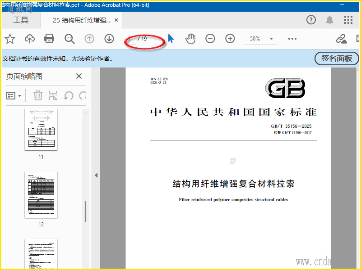
Task: Click the English title Fiber reinforced polymer
Action: (x=233, y=199)
